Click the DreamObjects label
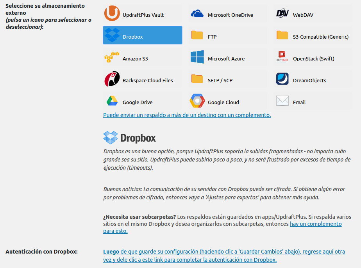Image resolution: width=361 pixels, height=268 pixels. click(x=309, y=80)
